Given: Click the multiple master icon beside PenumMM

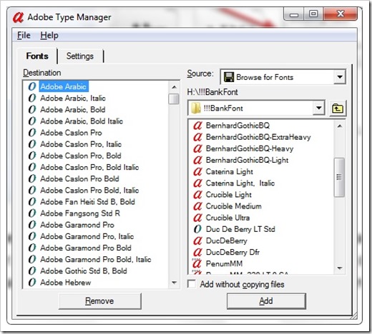Looking at the screenshot, I should pyautogui.click(x=197, y=263).
